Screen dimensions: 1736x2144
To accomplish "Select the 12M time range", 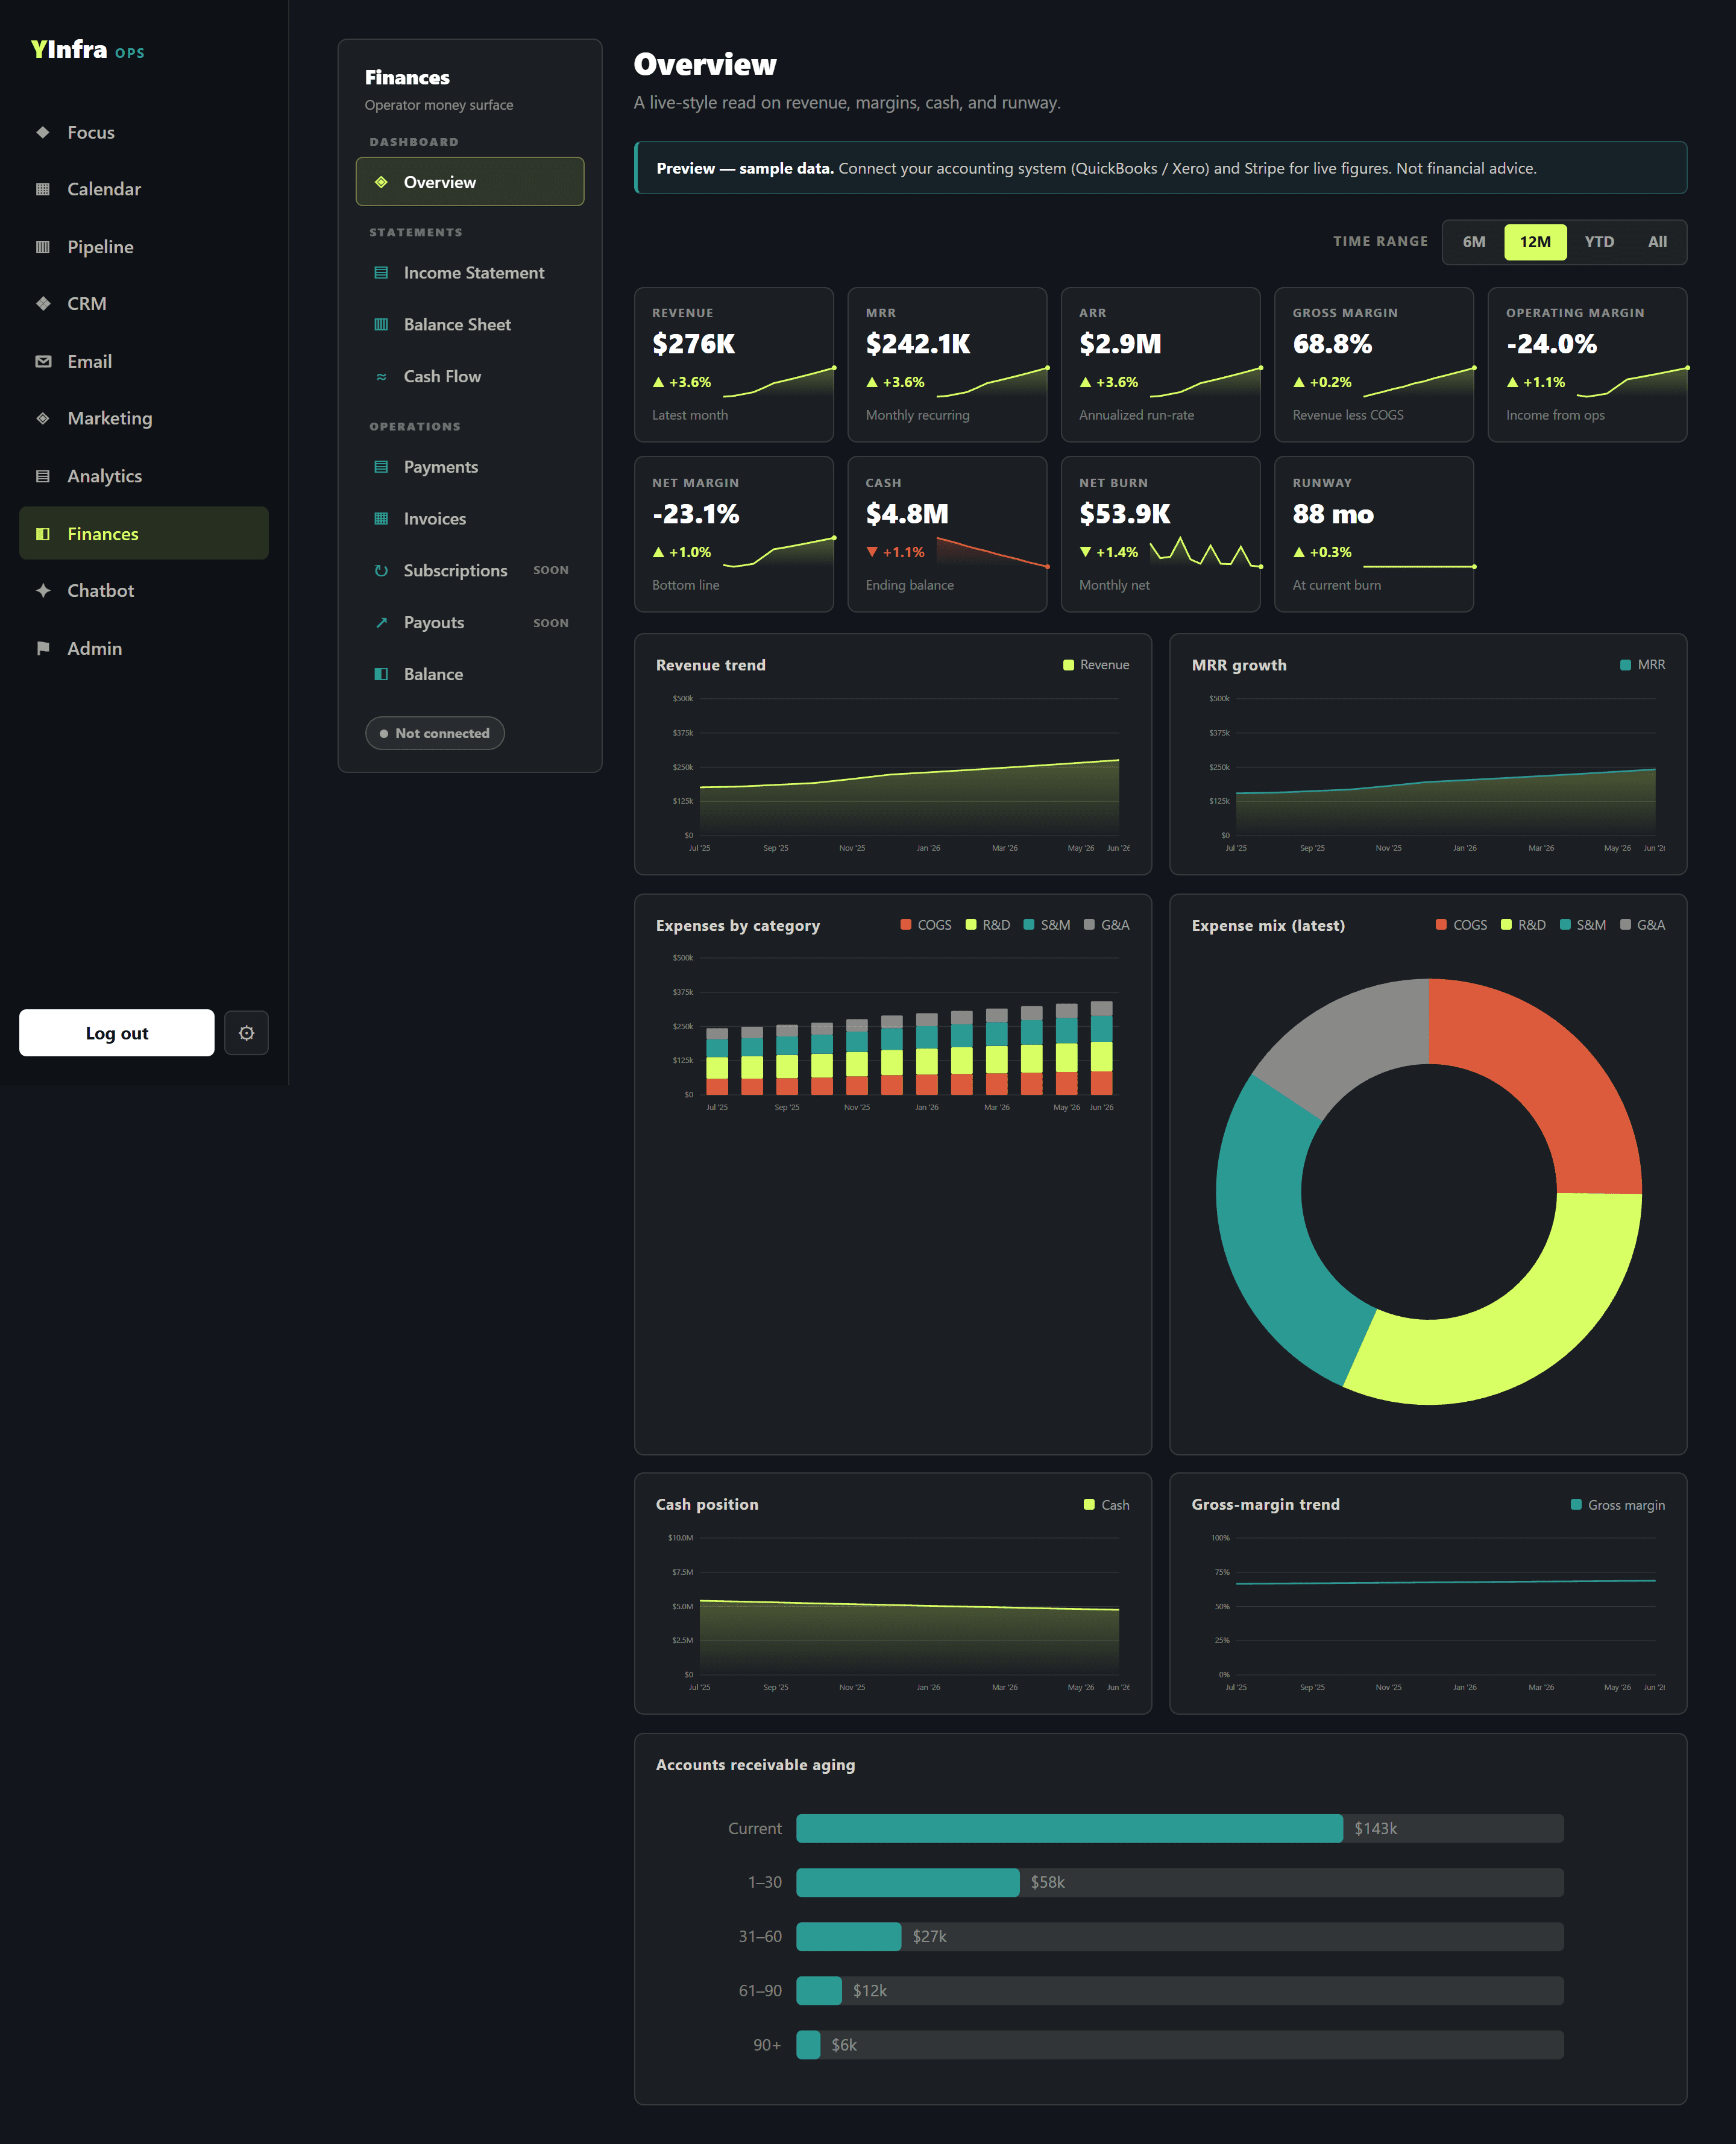I will coord(1535,242).
